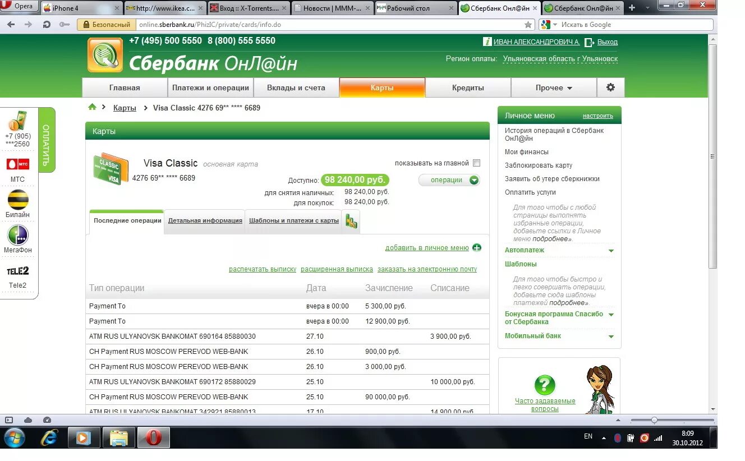Expand Автоплатеж section in personal menu

point(611,251)
